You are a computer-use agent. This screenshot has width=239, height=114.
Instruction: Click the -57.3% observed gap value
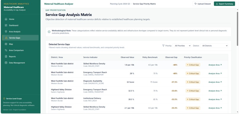pyautogui.click(x=174, y=82)
